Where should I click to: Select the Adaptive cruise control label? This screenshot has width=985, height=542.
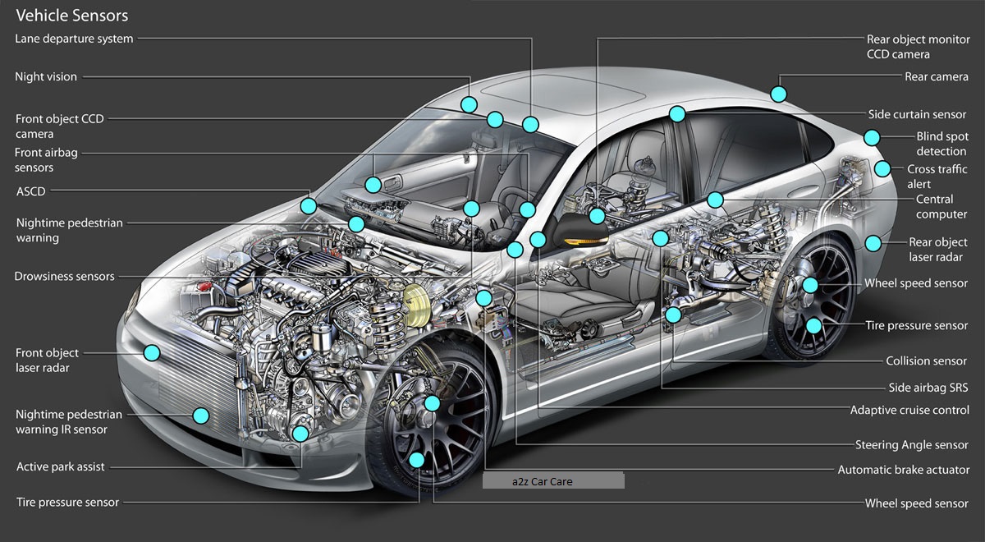909,410
